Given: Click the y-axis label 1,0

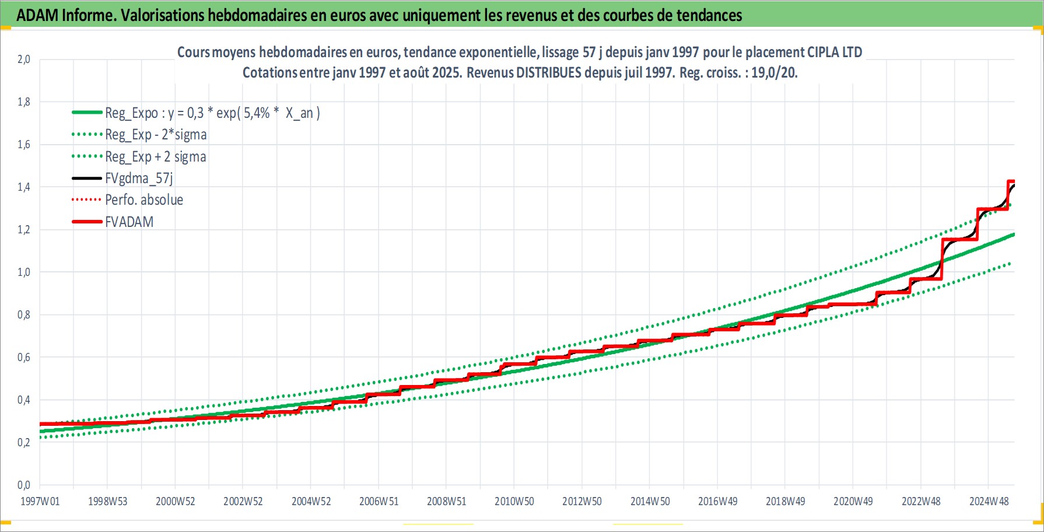Looking at the screenshot, I should [x=24, y=272].
